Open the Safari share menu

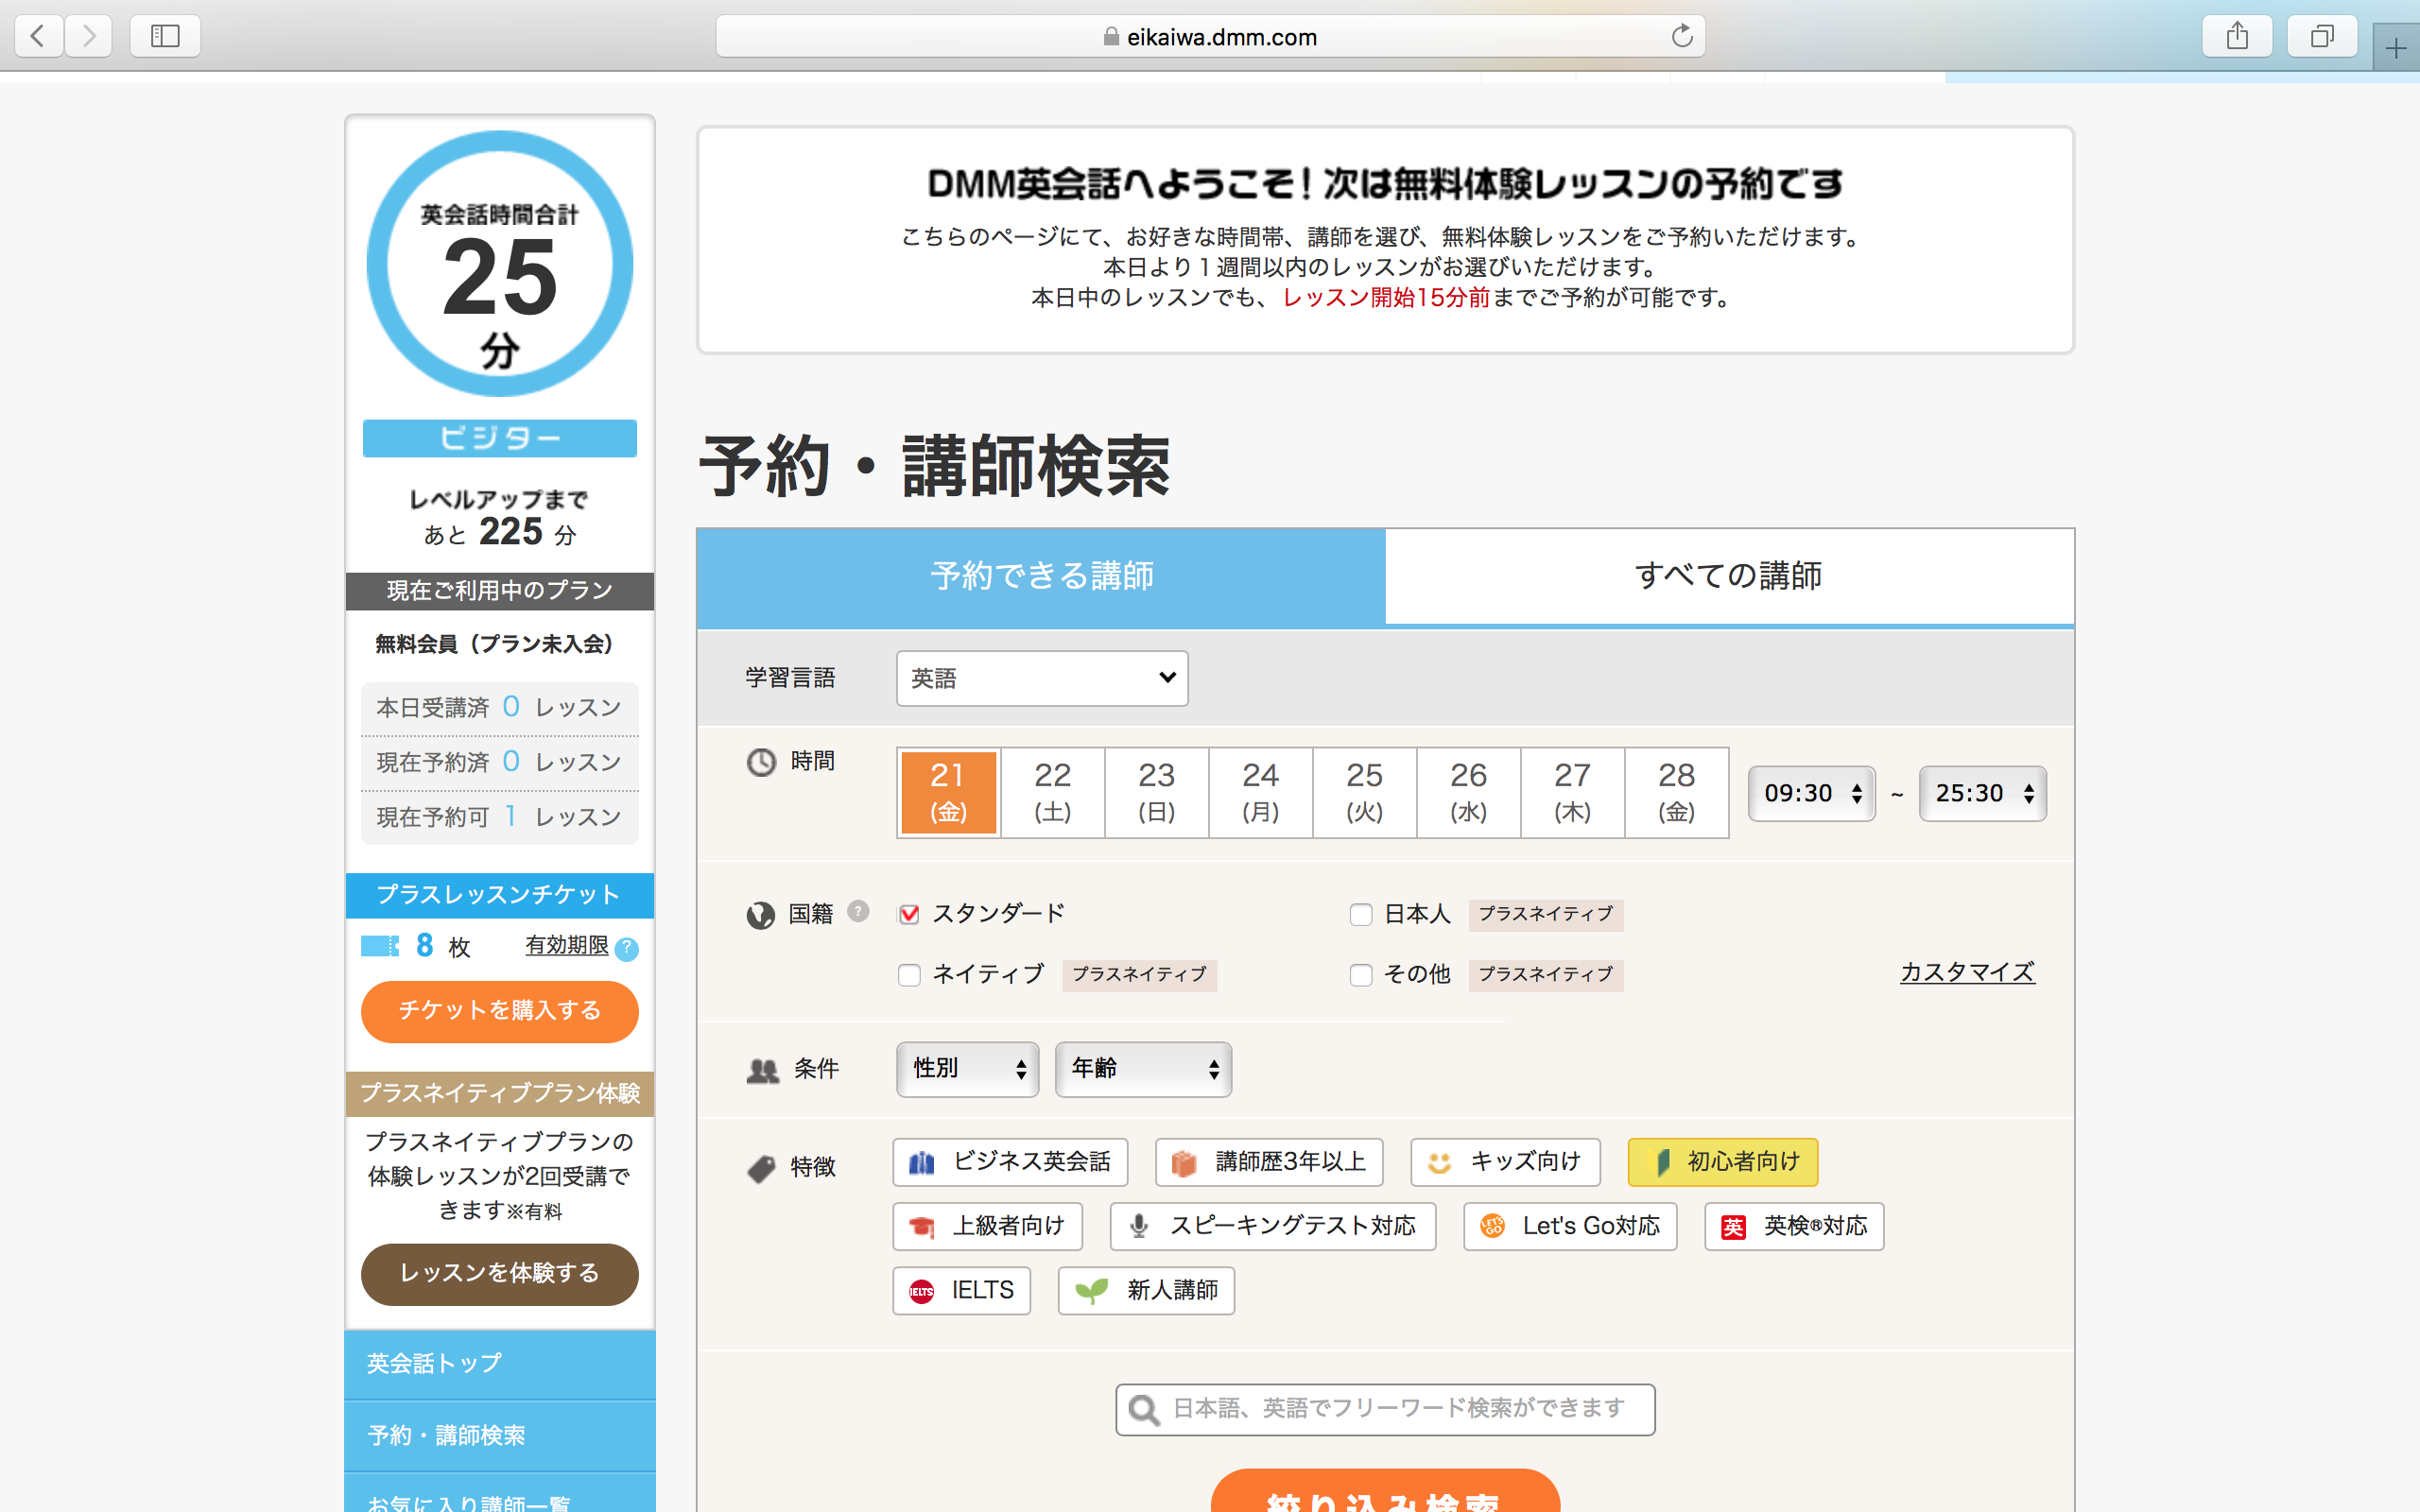pos(2237,37)
